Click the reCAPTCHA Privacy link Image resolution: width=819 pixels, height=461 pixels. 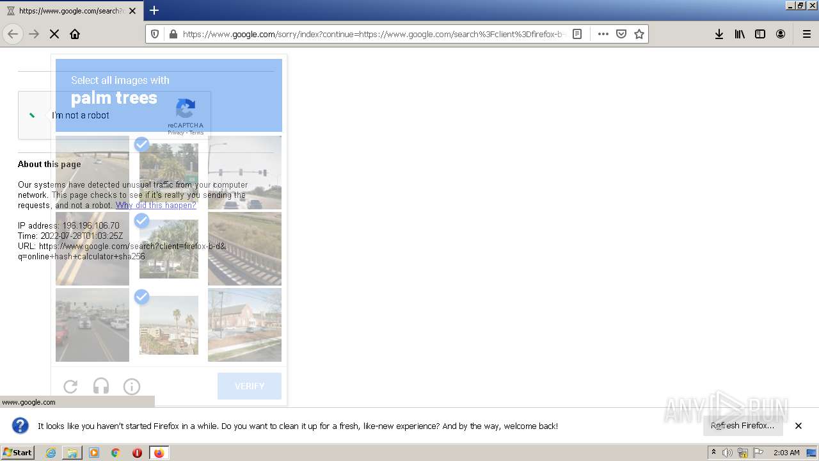[175, 133]
